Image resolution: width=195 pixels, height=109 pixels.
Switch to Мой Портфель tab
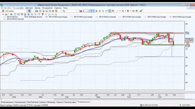tap(33, 102)
